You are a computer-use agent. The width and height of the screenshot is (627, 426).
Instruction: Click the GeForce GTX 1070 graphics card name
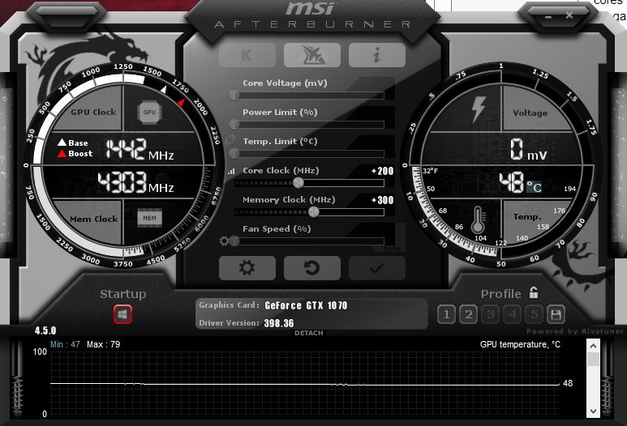coord(306,305)
